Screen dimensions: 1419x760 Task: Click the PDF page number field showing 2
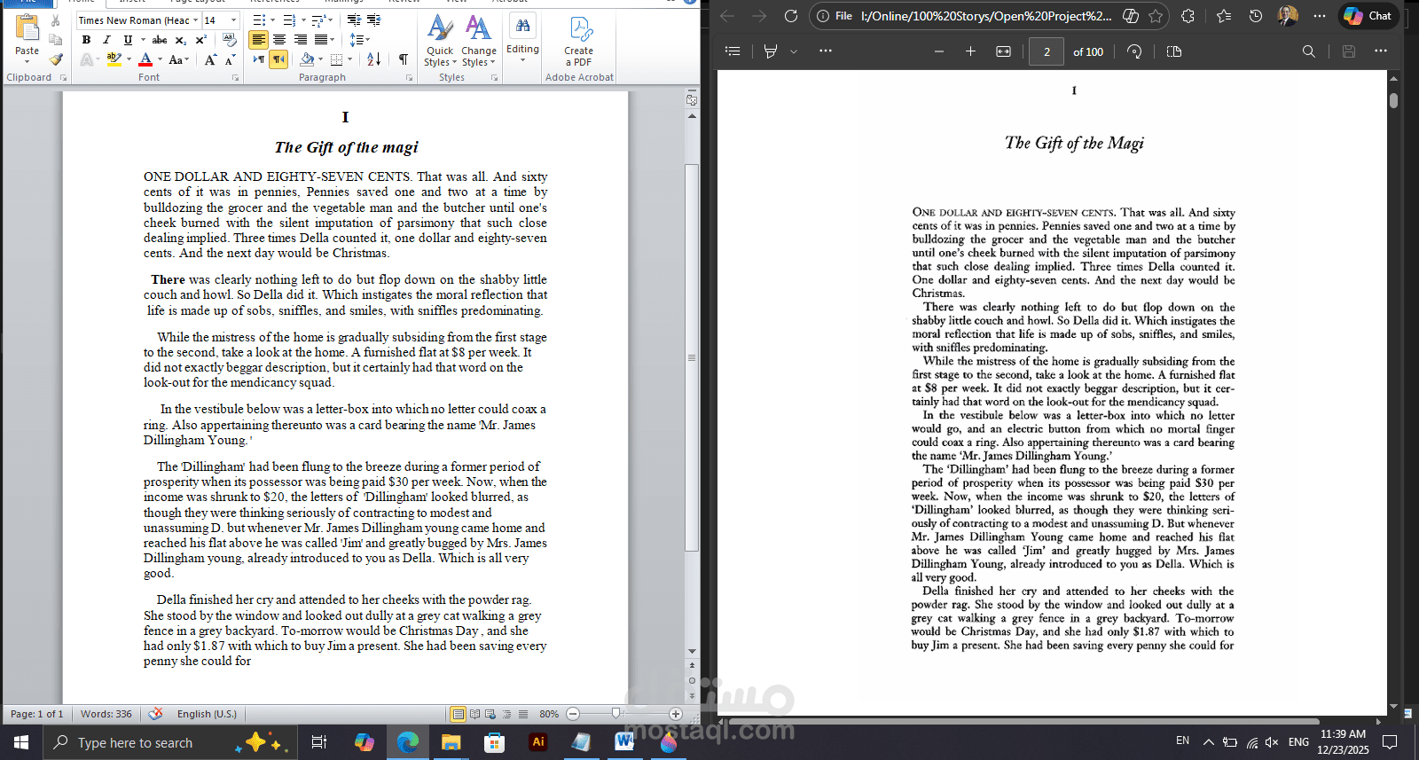click(1047, 51)
